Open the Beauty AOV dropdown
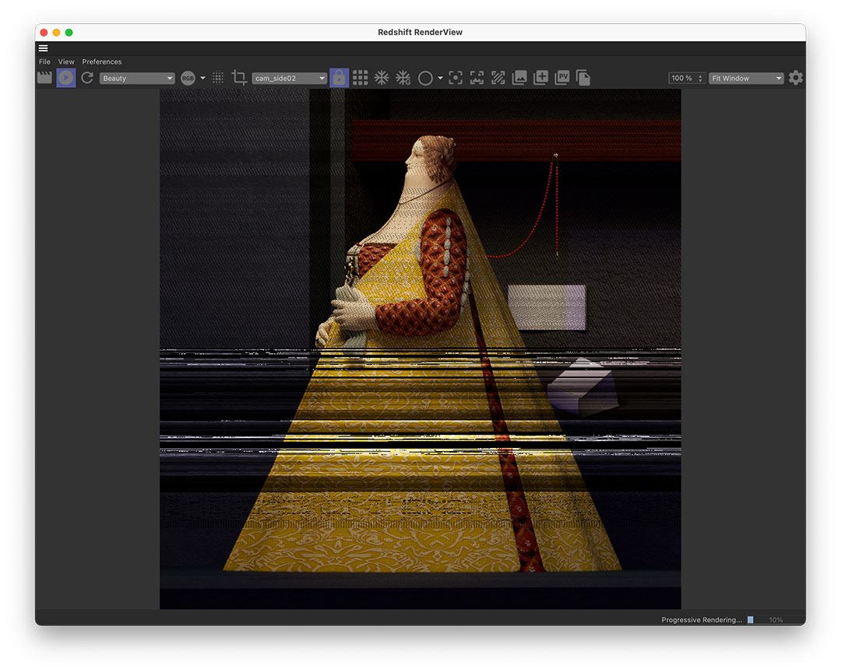The image size is (841, 672). (137, 79)
